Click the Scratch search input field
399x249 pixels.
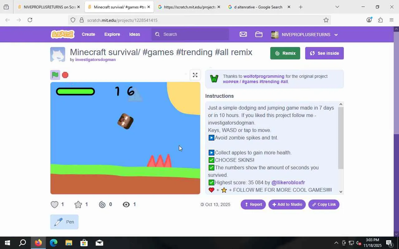[x=190, y=34]
